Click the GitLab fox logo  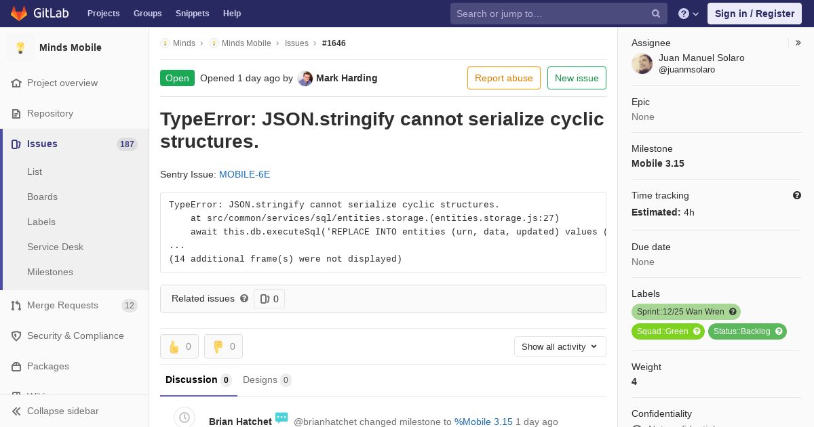point(19,13)
